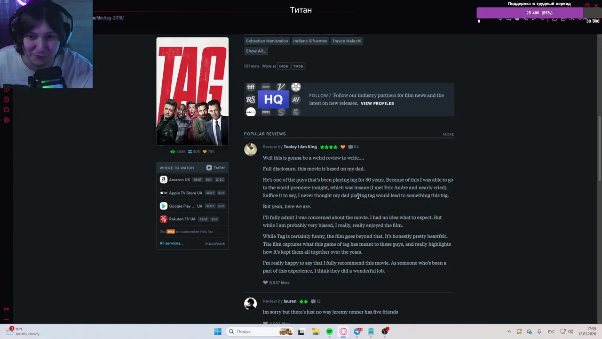Click the microphone tray icon
This screenshot has width=602, height=339.
pyautogui.click(x=539, y=331)
